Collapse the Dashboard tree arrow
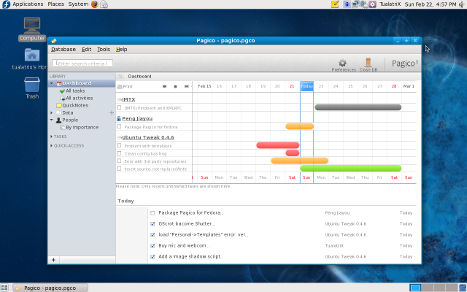467x292 pixels. tap(52, 83)
